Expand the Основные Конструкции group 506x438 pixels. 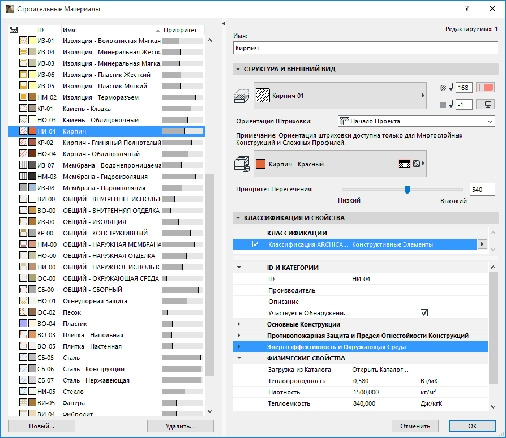point(239,324)
